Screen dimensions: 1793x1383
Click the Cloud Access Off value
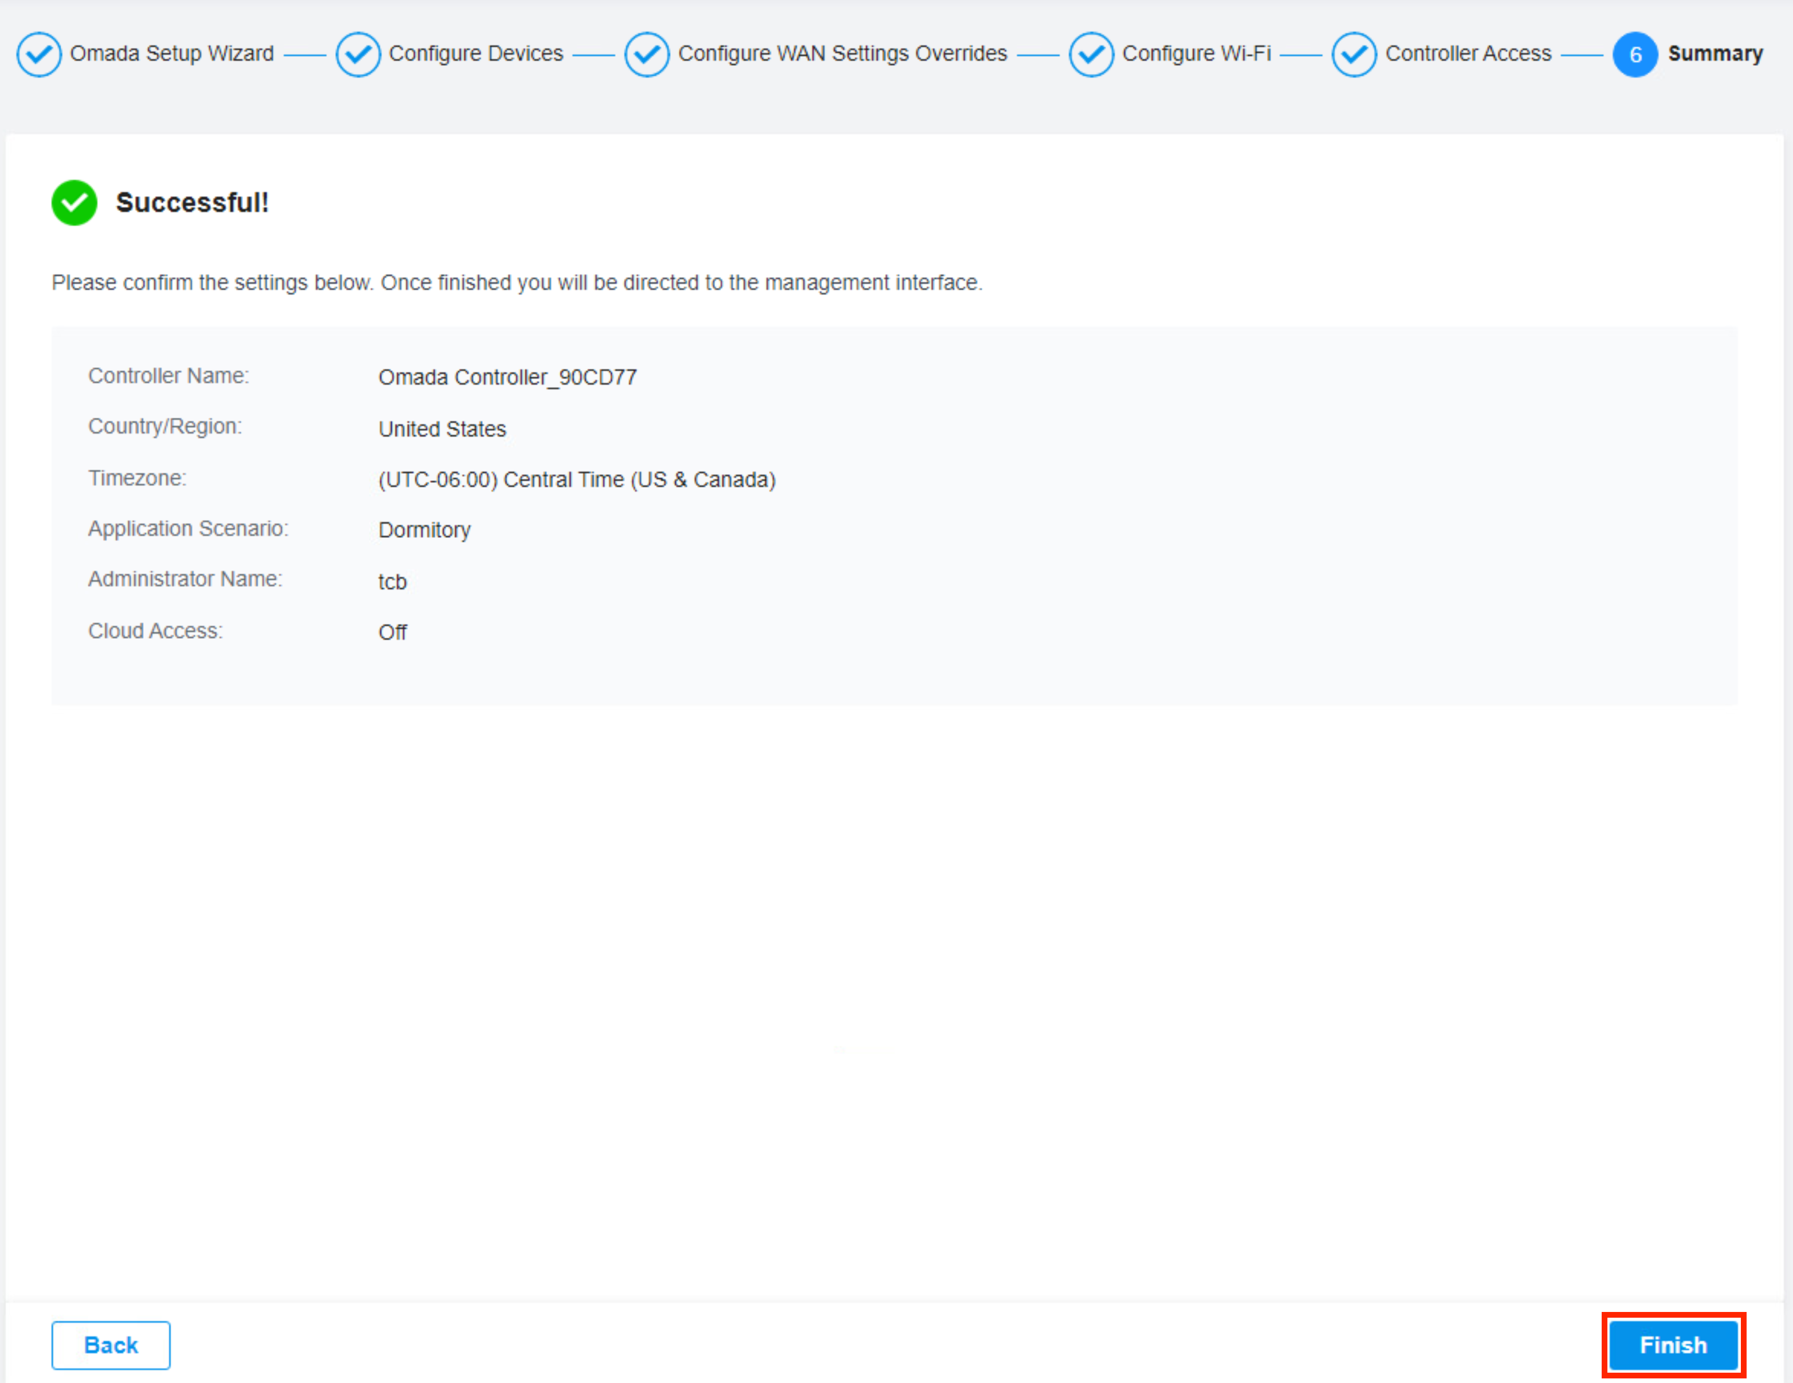(392, 632)
